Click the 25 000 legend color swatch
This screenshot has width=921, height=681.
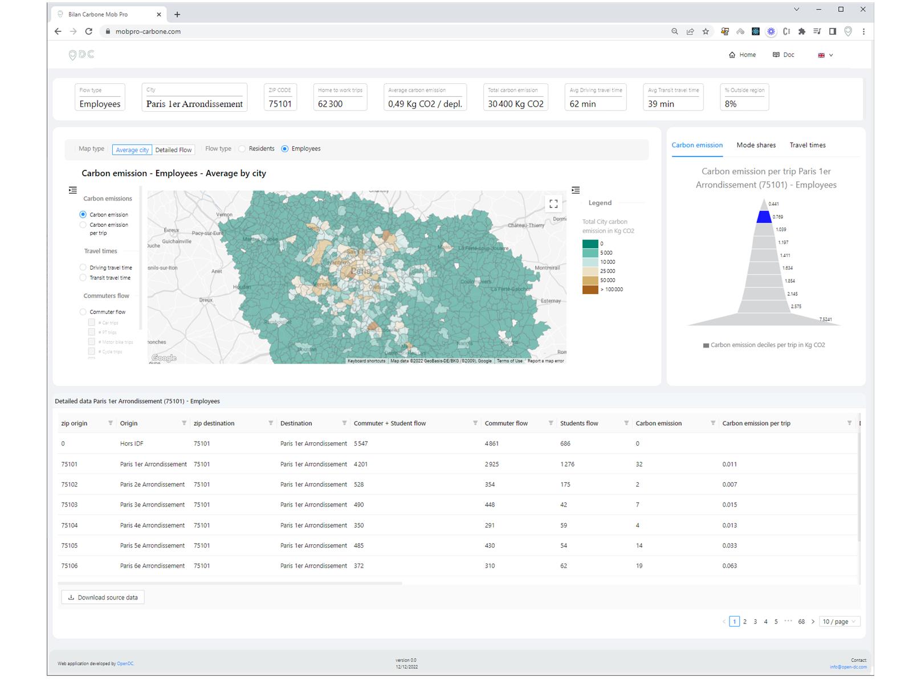590,271
